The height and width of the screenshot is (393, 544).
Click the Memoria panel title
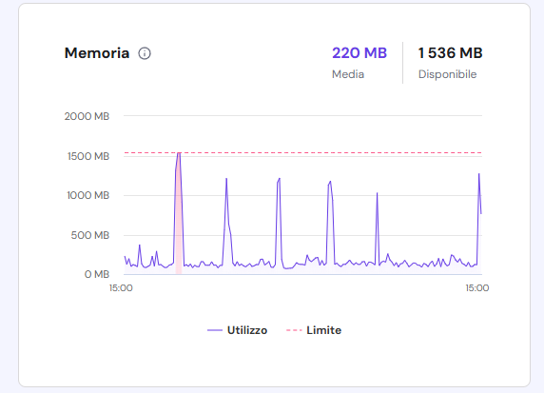pos(97,53)
